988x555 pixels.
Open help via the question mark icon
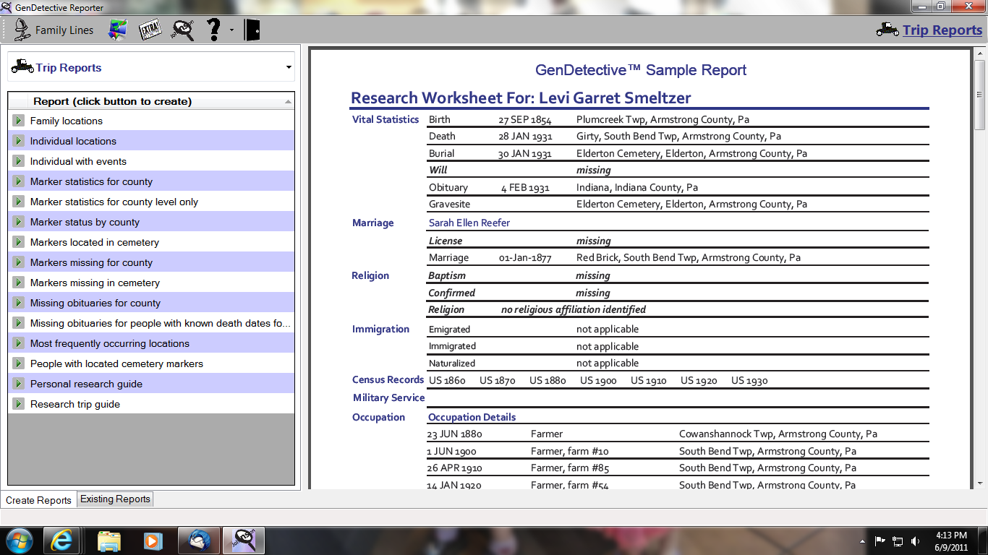tap(213, 30)
